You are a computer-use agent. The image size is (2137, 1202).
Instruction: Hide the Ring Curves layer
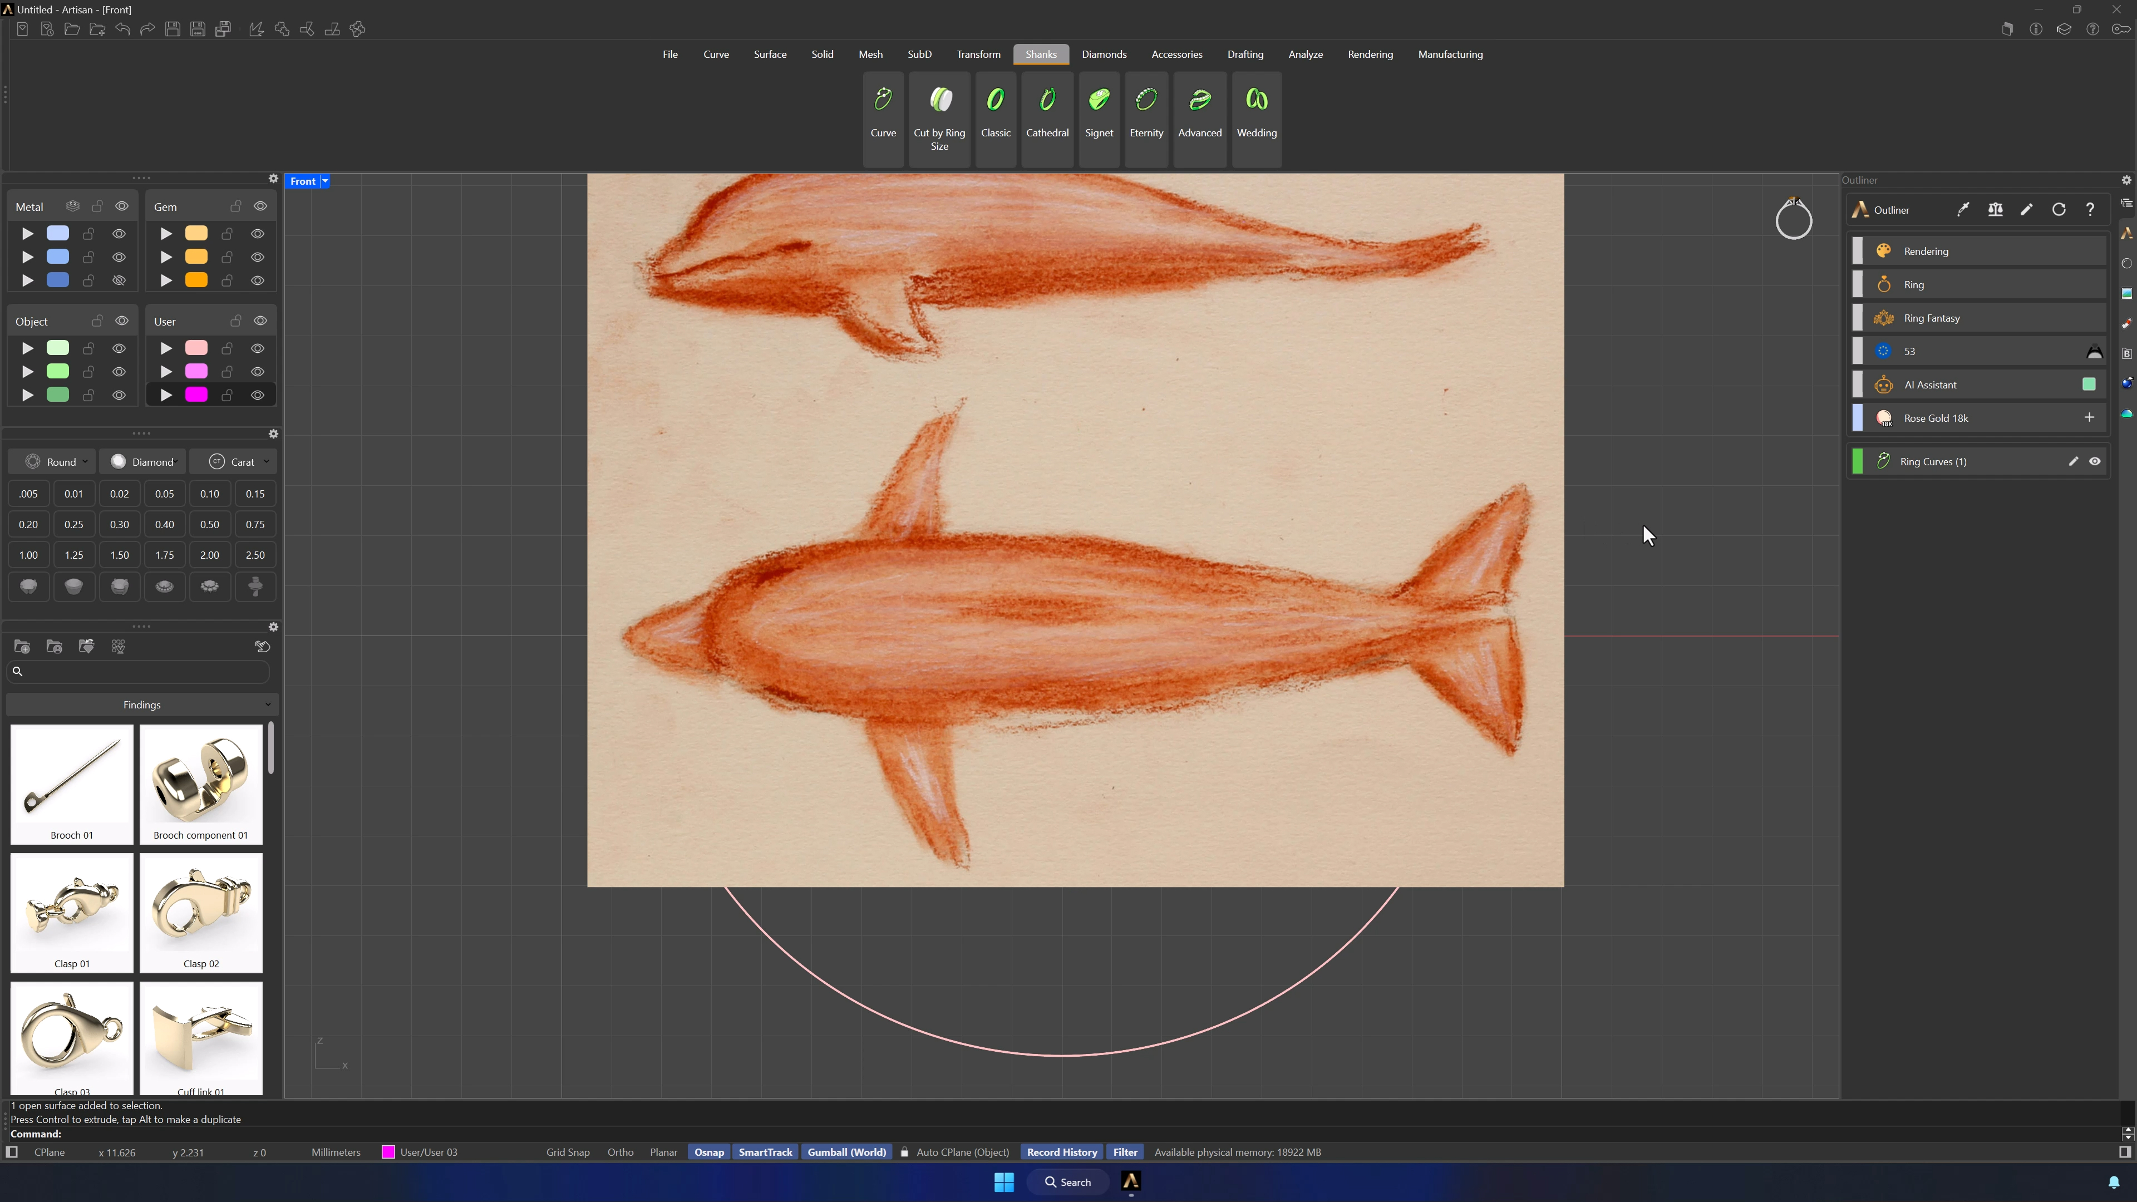(x=2095, y=461)
